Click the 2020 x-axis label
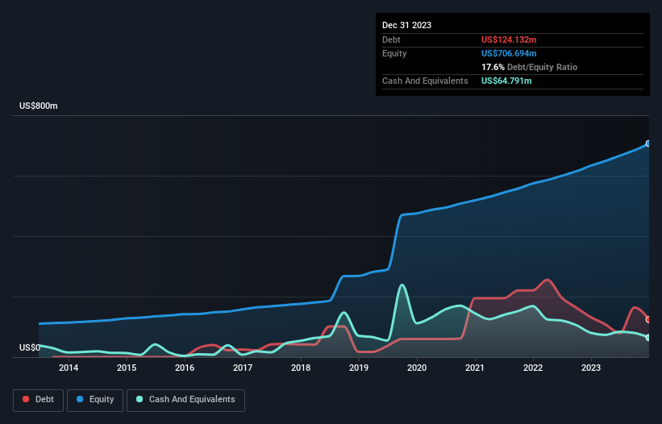The height and width of the screenshot is (424, 662). coord(417,368)
